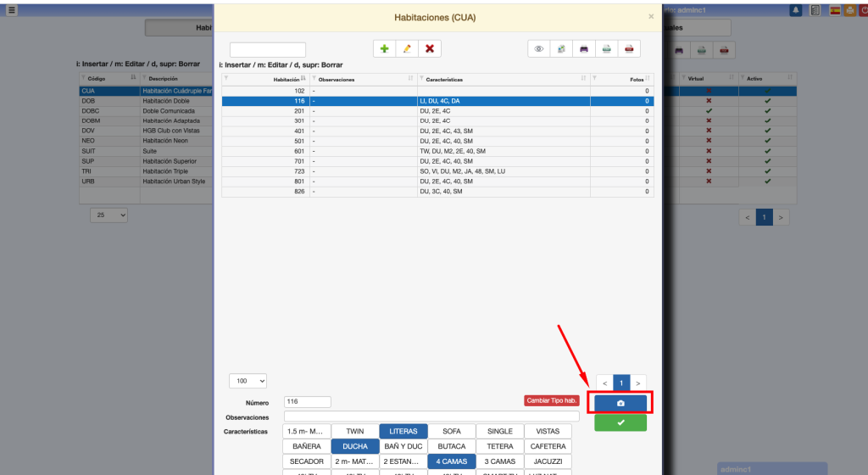Deselect the DUCHA characteristic
This screenshot has height=475, width=868.
click(354, 446)
